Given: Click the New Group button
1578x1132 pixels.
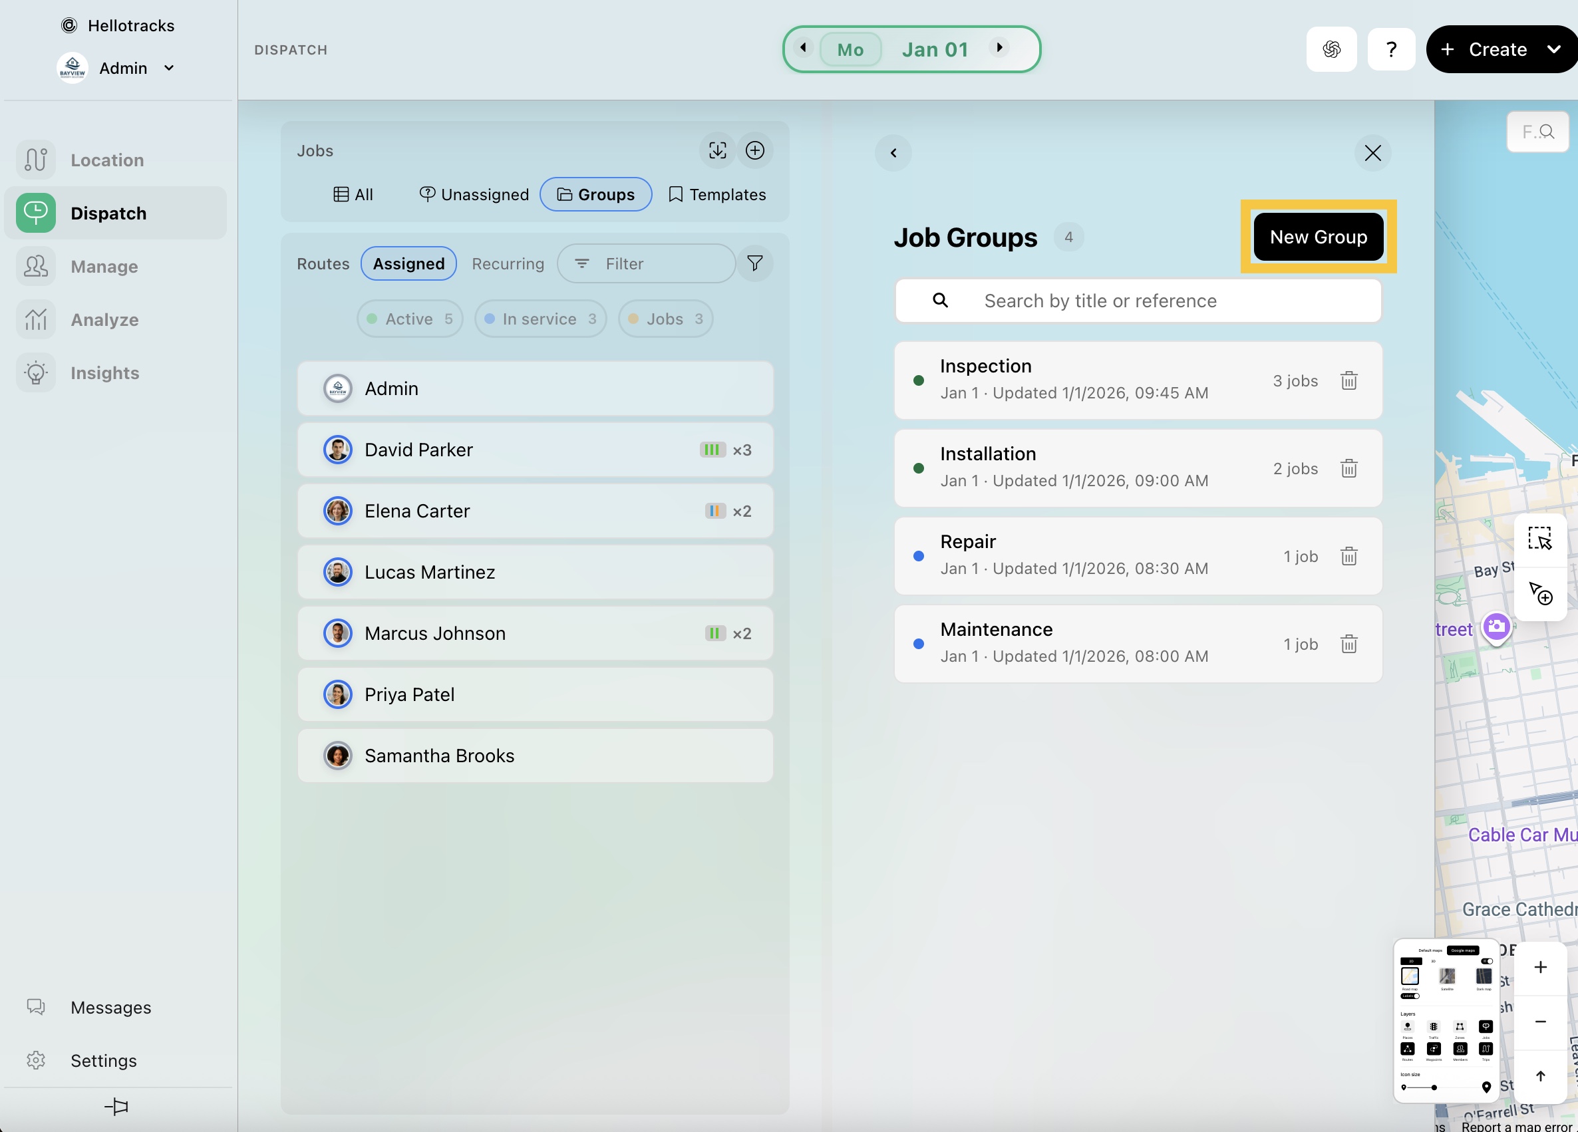Looking at the screenshot, I should pos(1318,237).
